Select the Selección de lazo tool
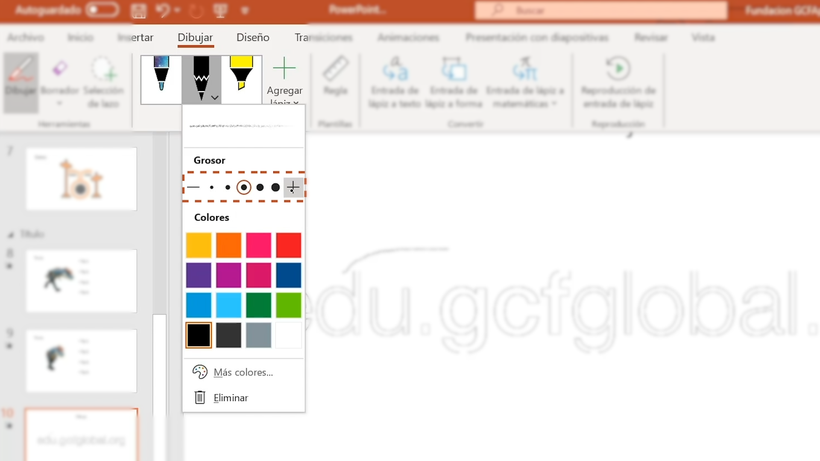The width and height of the screenshot is (820, 461). coord(103,82)
